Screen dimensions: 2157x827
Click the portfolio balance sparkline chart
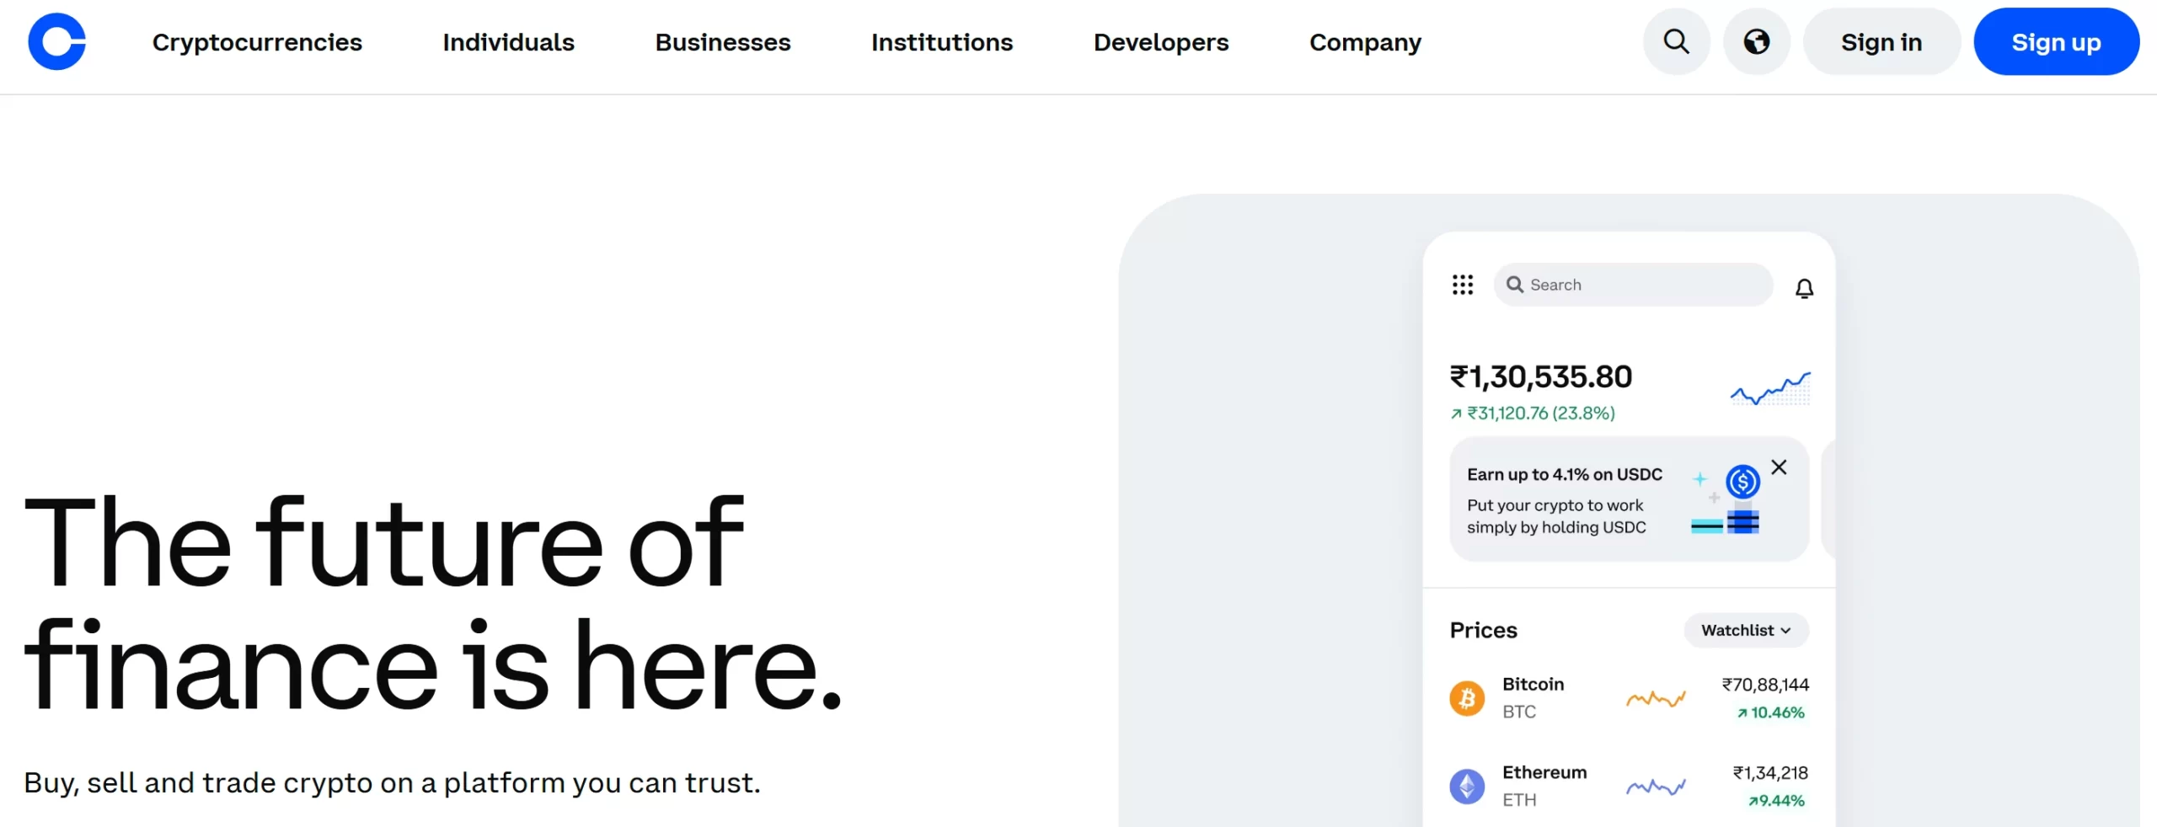1770,389
